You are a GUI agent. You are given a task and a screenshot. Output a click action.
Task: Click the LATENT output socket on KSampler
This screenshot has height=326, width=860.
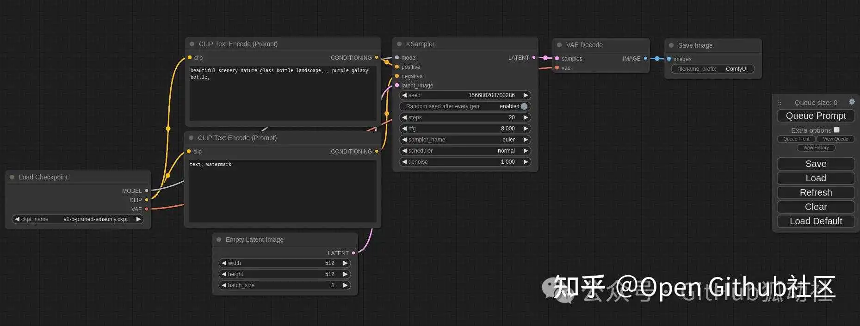pos(534,57)
